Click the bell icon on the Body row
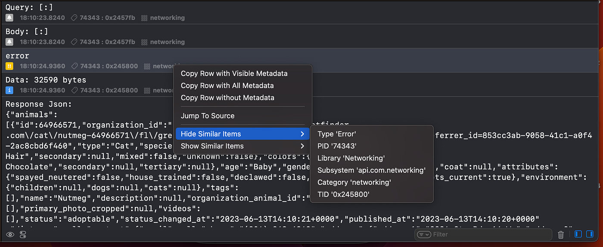 tap(9, 42)
